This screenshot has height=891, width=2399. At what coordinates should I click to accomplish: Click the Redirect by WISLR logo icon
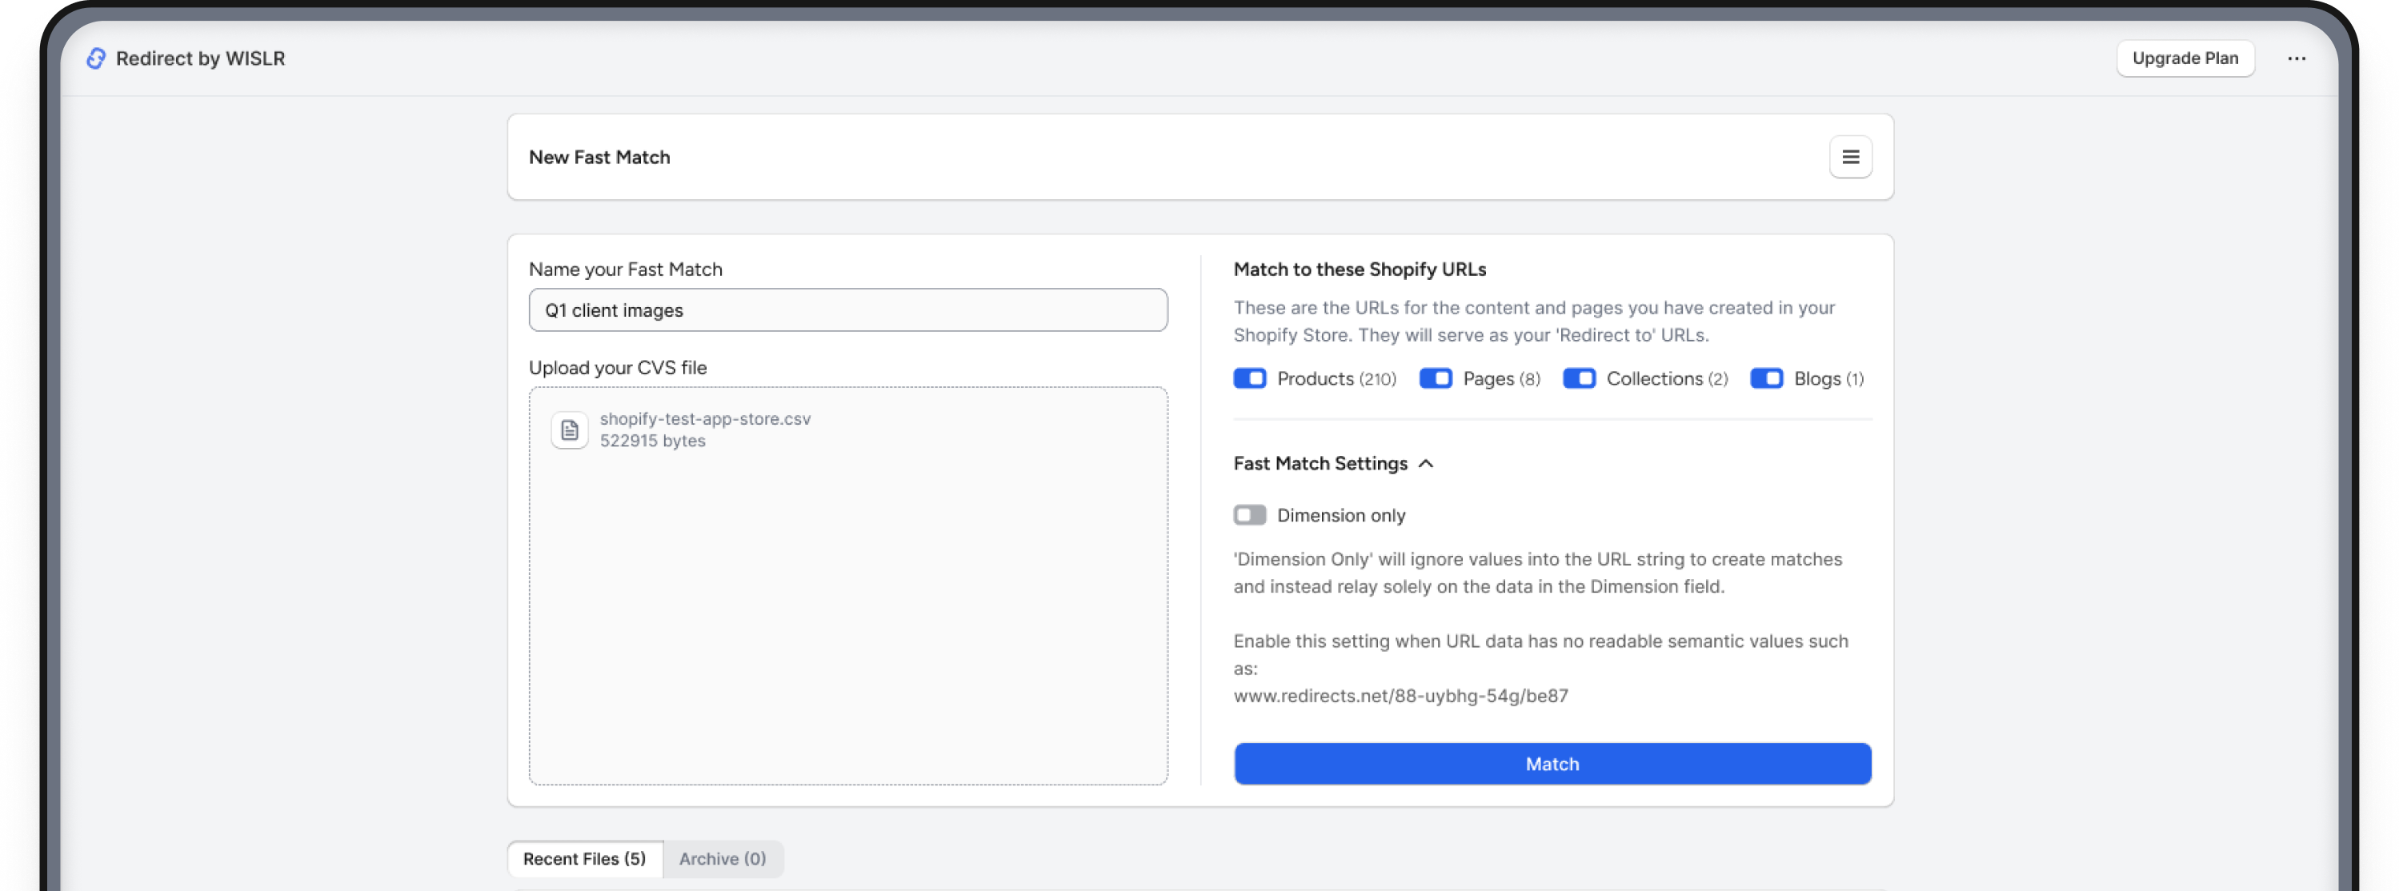tap(95, 58)
